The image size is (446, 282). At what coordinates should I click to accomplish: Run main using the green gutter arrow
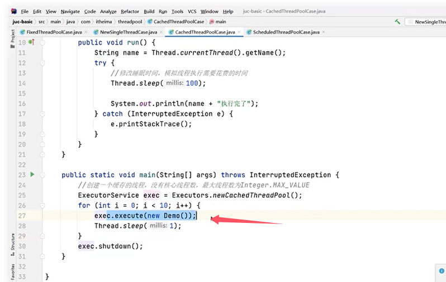click(x=32, y=174)
